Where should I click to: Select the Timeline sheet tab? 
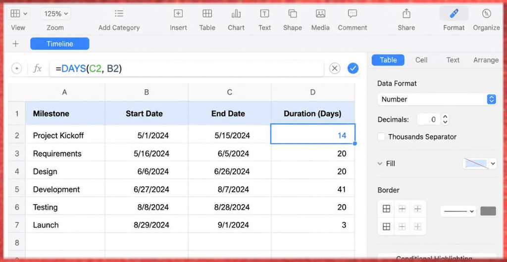pyautogui.click(x=60, y=44)
